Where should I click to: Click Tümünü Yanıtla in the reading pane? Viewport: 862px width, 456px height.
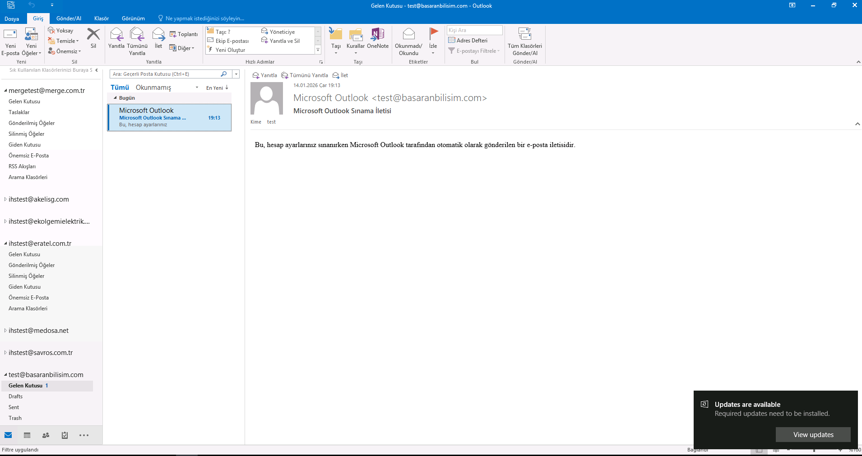[305, 75]
